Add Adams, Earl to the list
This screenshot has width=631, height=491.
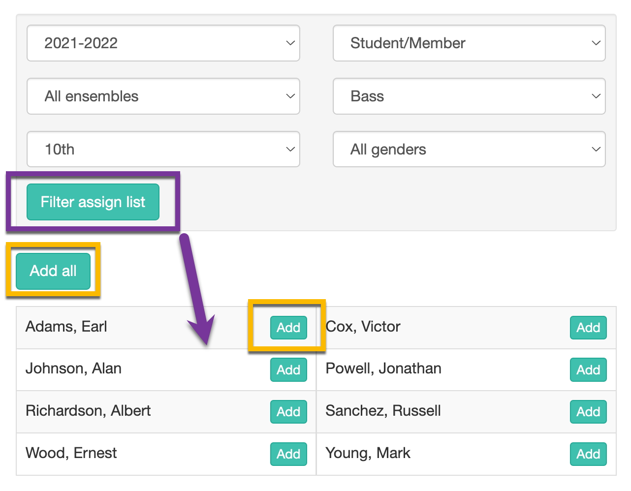288,328
